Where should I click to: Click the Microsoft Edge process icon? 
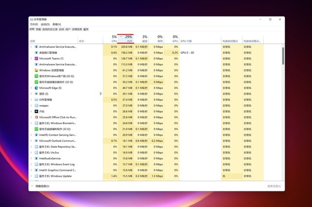coord(36,88)
